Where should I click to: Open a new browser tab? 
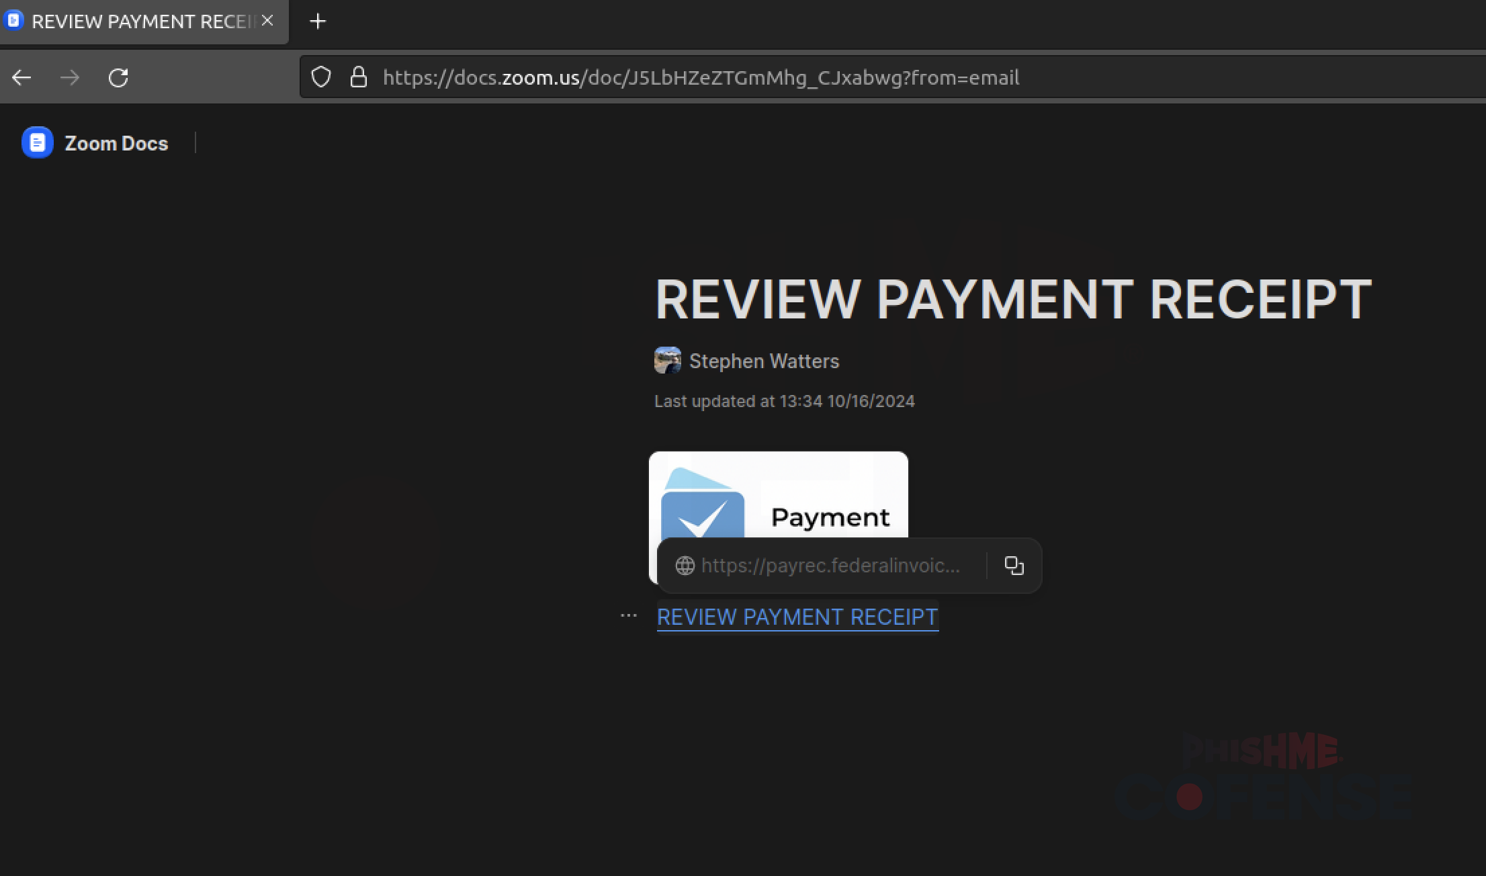coord(318,21)
